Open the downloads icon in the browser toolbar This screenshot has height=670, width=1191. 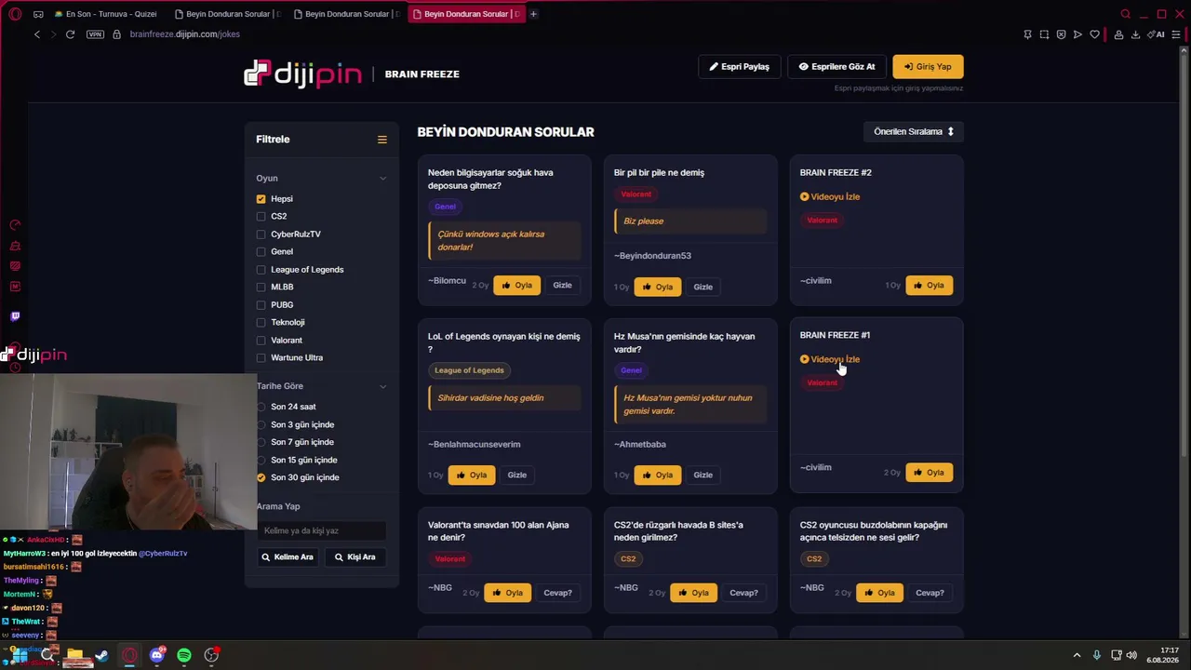pos(1135,34)
